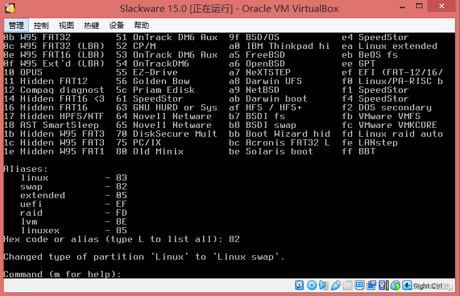
Task: Click the VirtualBox icon in title bar
Action: (10, 8)
